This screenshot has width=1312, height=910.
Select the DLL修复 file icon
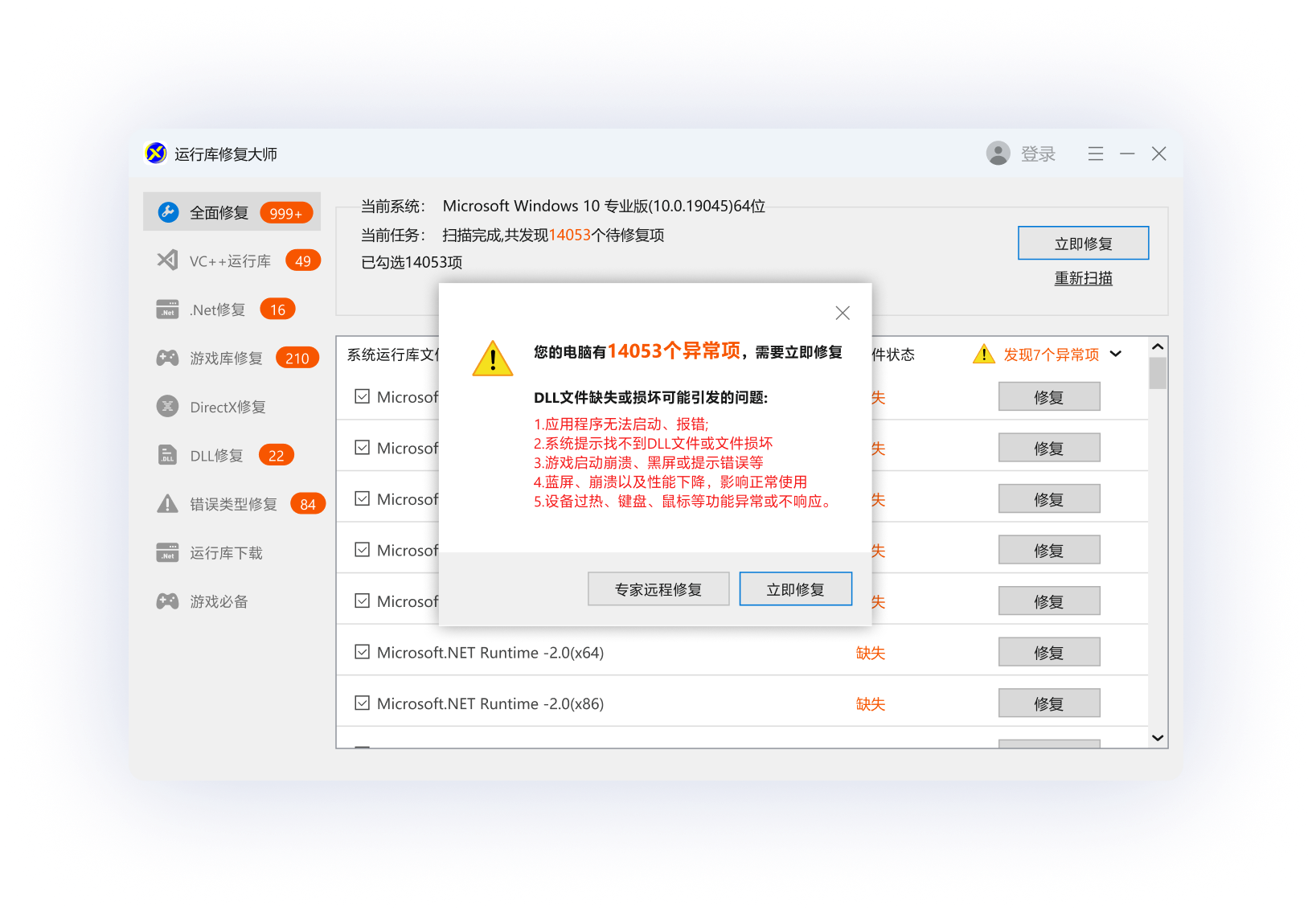click(167, 455)
